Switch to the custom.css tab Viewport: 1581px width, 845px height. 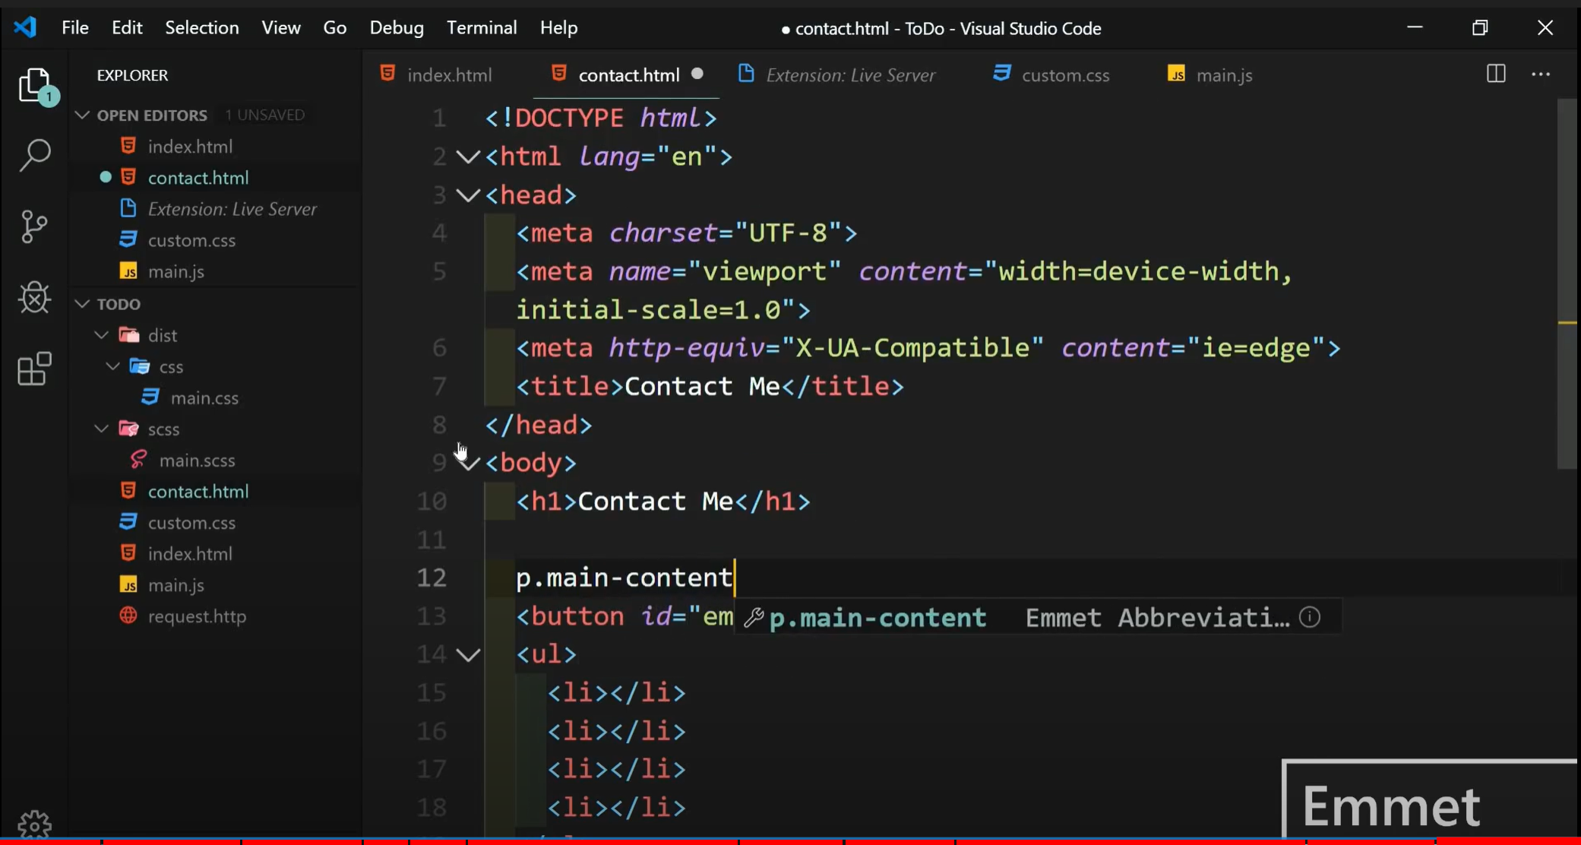(x=1064, y=75)
